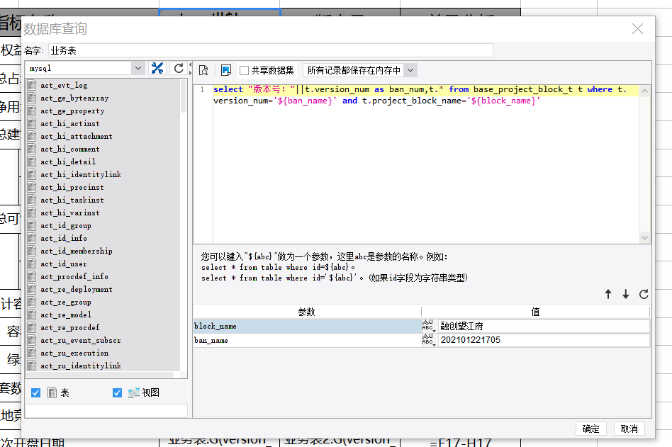672x447 pixels.
Task: Move the selected parameter down
Action: pyautogui.click(x=626, y=295)
